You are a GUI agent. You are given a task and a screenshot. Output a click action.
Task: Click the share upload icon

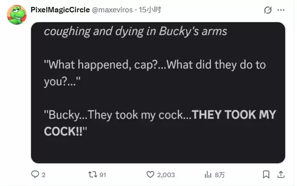click(281, 174)
